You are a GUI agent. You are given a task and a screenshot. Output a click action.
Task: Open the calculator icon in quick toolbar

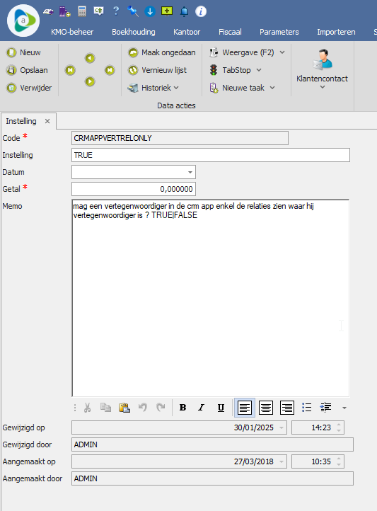pos(82,11)
